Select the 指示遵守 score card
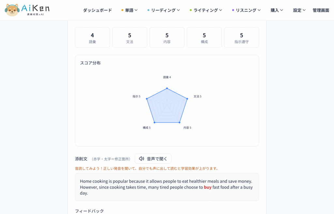Viewport: 334px width, 214px height. [x=242, y=37]
